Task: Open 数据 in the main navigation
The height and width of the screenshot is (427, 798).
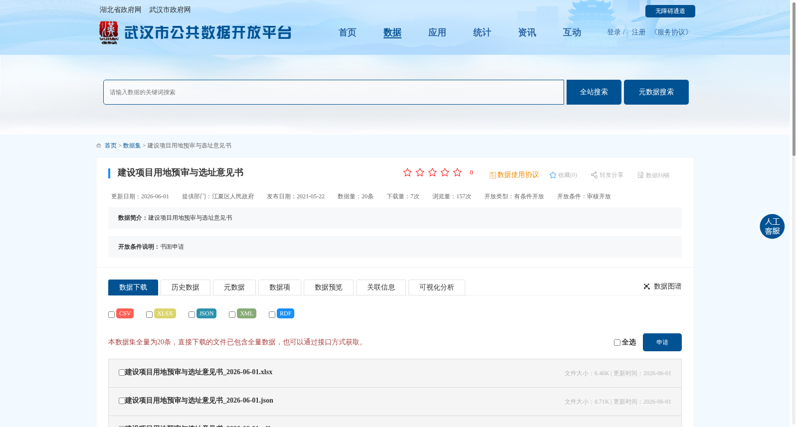Action: [393, 32]
